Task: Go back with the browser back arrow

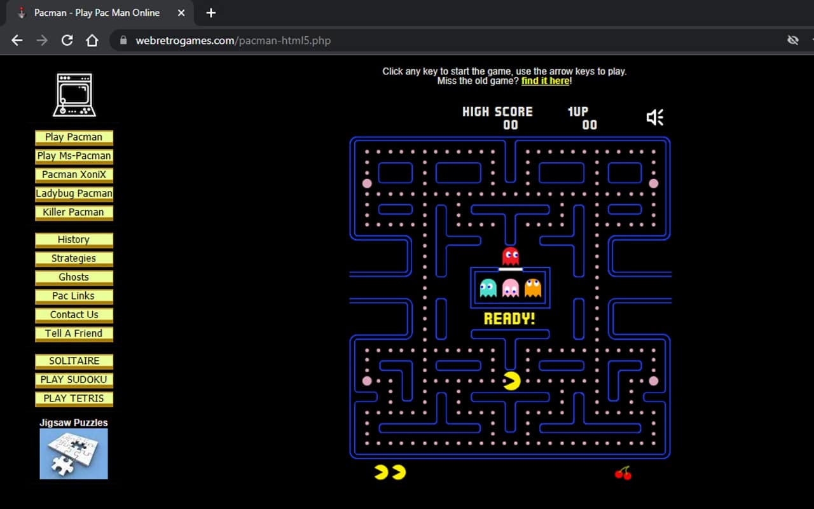Action: point(17,40)
